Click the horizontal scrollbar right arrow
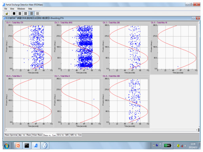The width and height of the screenshot is (203, 152). point(197,130)
